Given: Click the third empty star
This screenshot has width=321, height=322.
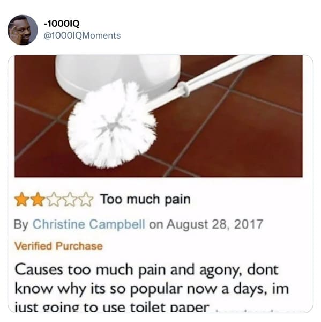Looking at the screenshot, I should [x=54, y=200].
